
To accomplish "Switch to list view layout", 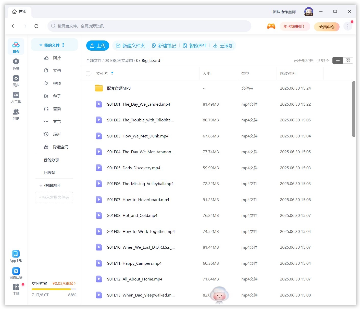I will pos(338,61).
